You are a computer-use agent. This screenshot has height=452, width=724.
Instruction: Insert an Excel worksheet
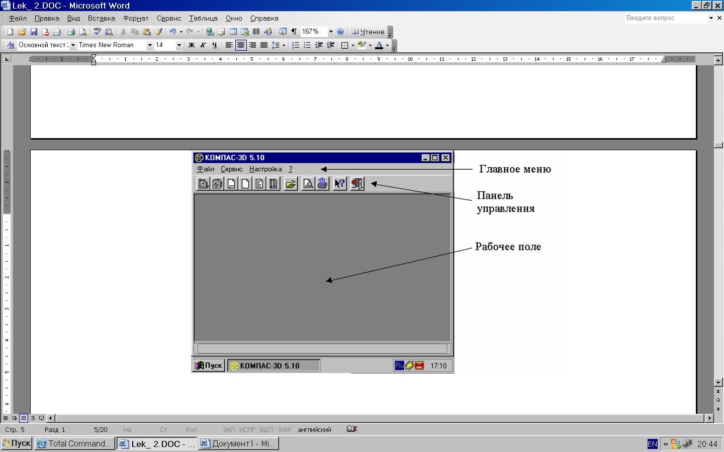(x=245, y=32)
